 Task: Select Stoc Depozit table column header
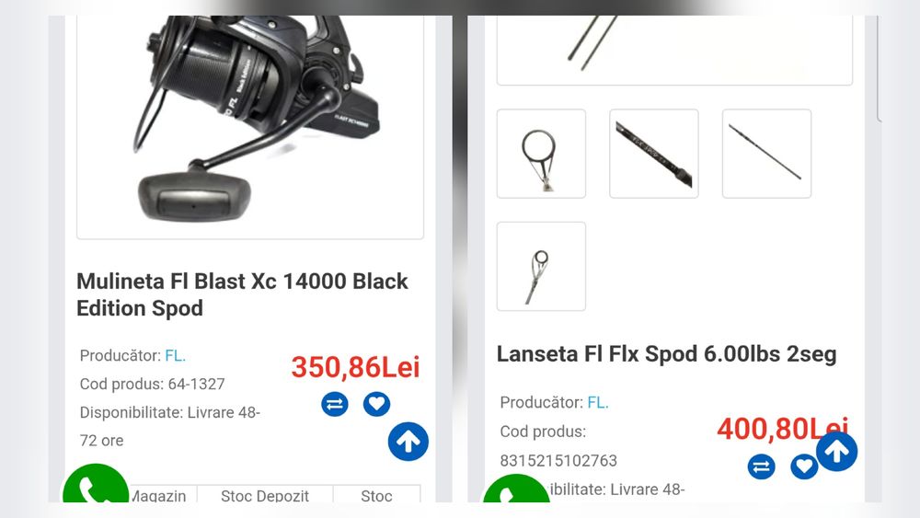coord(265,494)
